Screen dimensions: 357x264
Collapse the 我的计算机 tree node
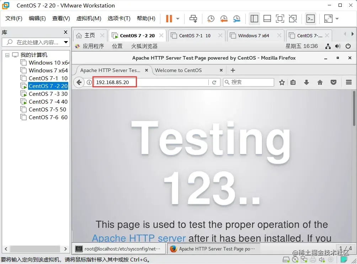(x=7, y=55)
